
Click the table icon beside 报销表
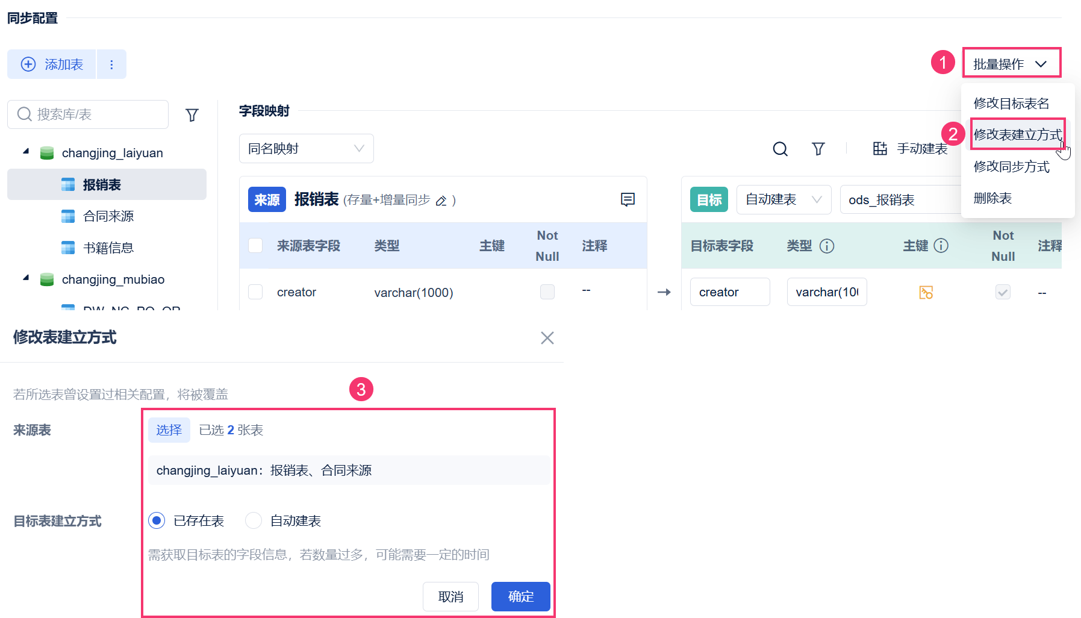pos(68,185)
